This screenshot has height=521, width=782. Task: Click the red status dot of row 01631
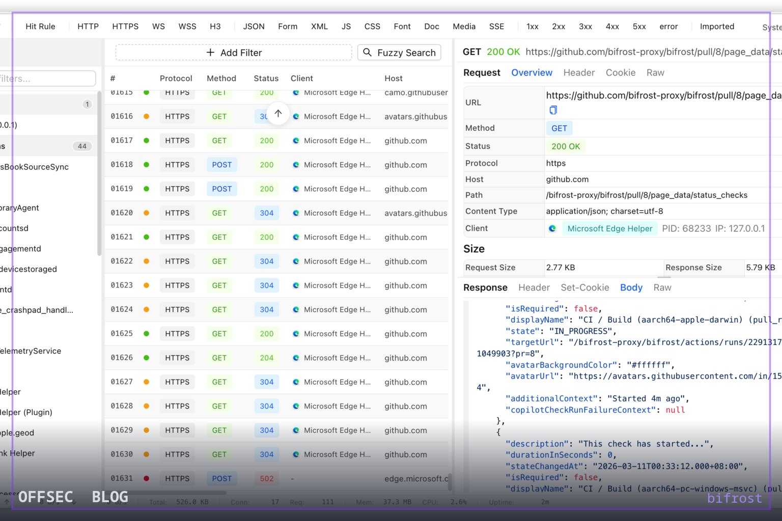(x=147, y=478)
